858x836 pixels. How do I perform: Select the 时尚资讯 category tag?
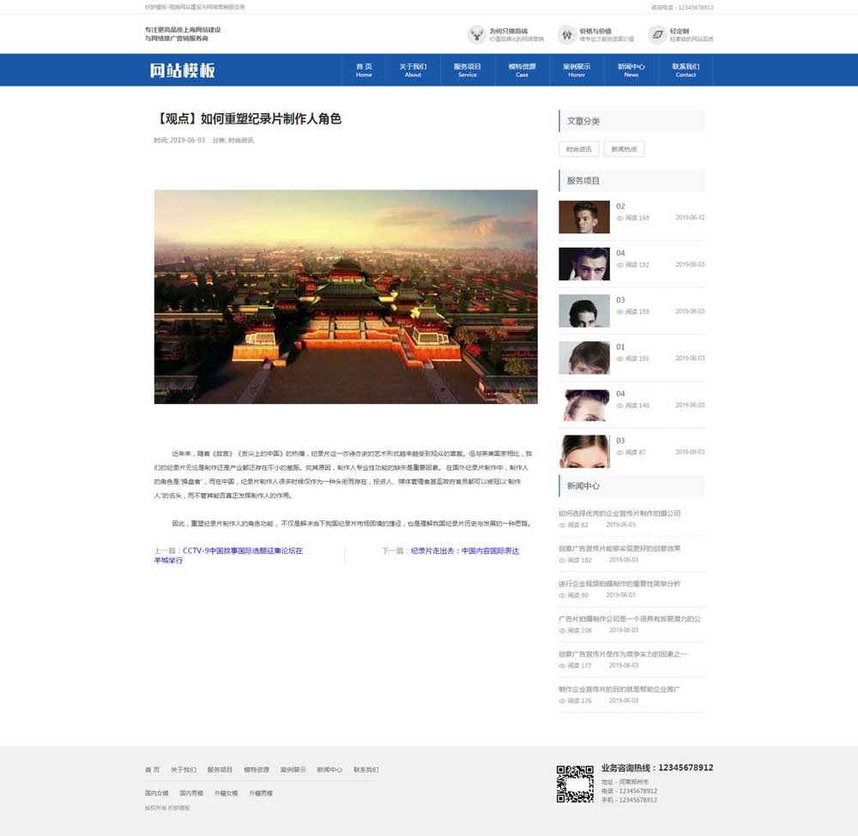coord(579,149)
